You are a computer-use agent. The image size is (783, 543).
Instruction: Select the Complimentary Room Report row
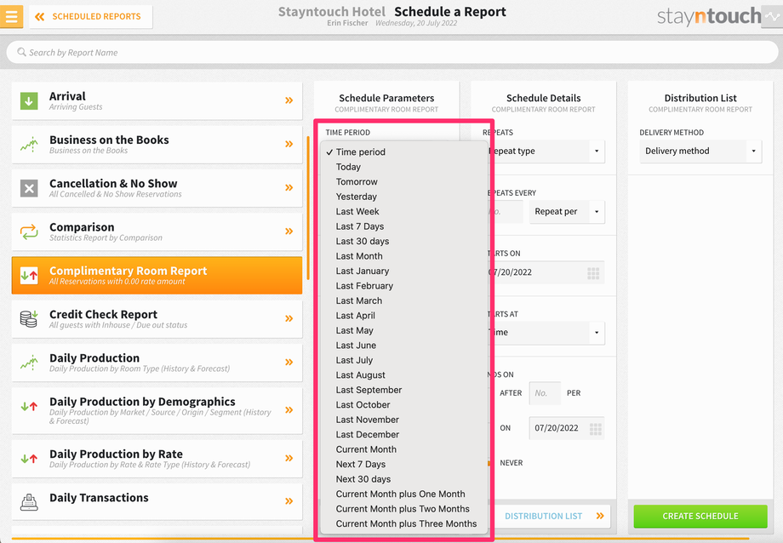[x=157, y=275]
